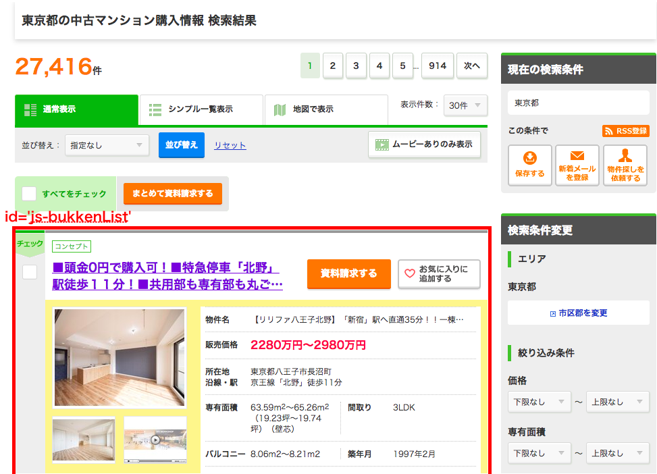Switch to the シンプル一覧表示 tab

point(201,109)
